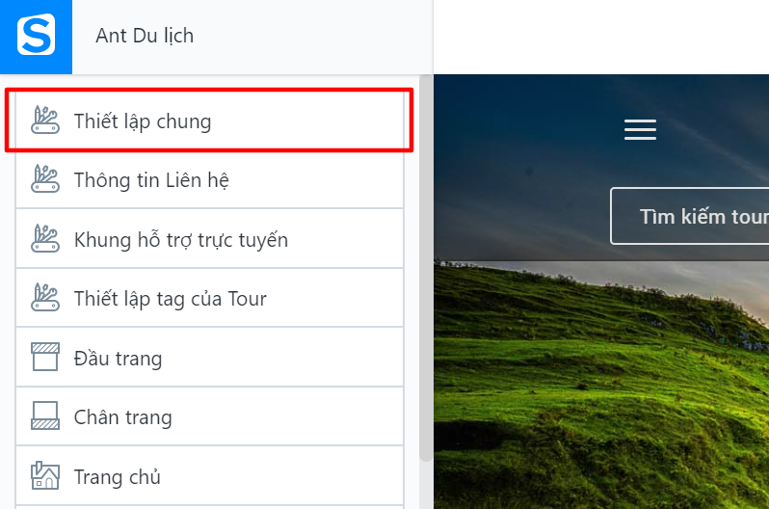Click the Chân trang footer layout icon

coord(45,416)
